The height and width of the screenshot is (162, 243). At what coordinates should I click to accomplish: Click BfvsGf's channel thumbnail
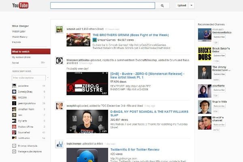point(205,123)
